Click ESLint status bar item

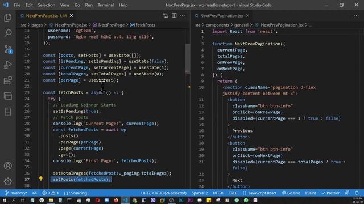311,193
